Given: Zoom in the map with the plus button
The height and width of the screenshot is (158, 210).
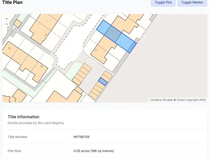Looking at the screenshot, I should click(7, 19).
